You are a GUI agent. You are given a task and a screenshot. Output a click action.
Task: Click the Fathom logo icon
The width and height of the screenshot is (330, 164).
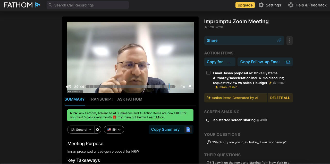coord(38,5)
